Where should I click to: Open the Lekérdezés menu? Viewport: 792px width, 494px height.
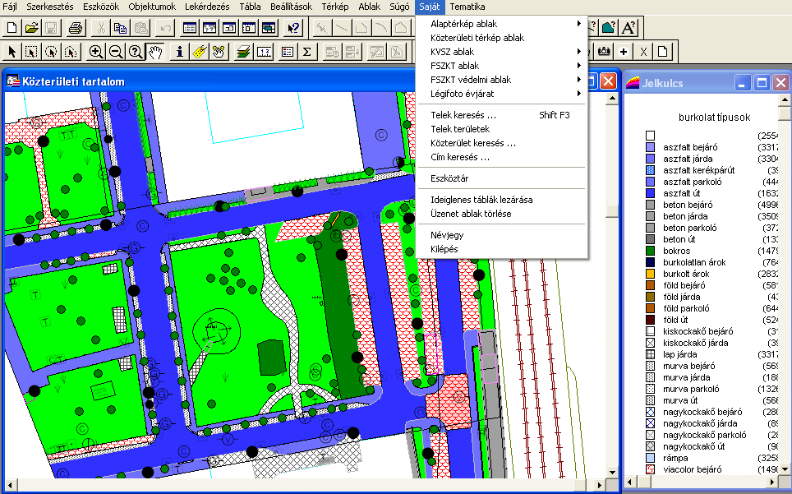[x=208, y=7]
